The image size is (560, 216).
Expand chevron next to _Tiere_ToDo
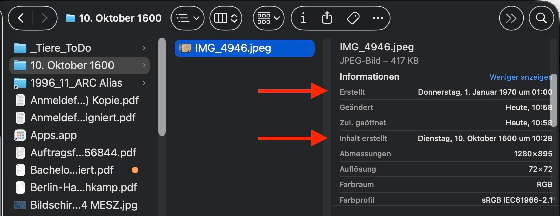144,48
